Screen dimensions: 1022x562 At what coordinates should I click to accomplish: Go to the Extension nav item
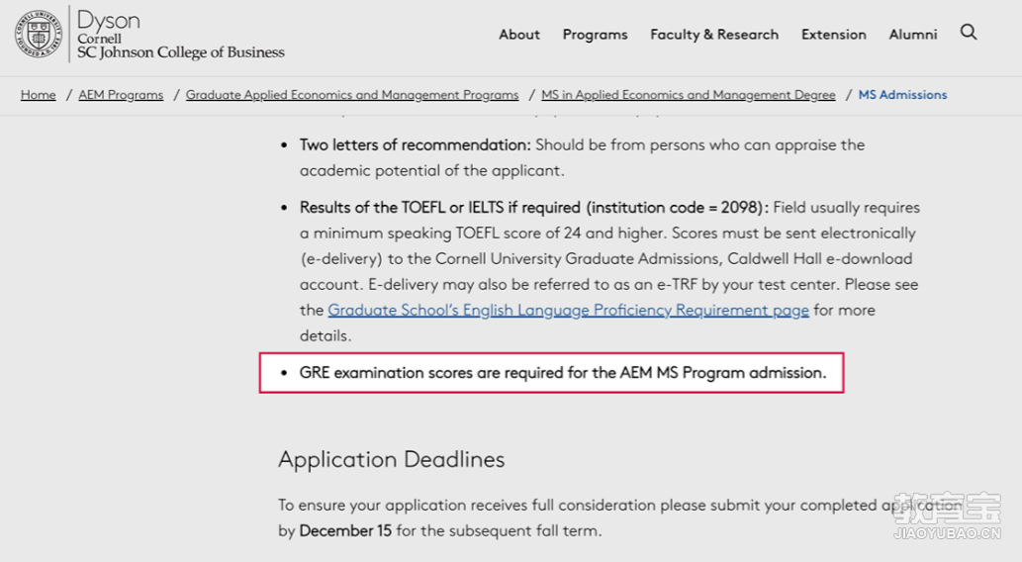pyautogui.click(x=834, y=35)
